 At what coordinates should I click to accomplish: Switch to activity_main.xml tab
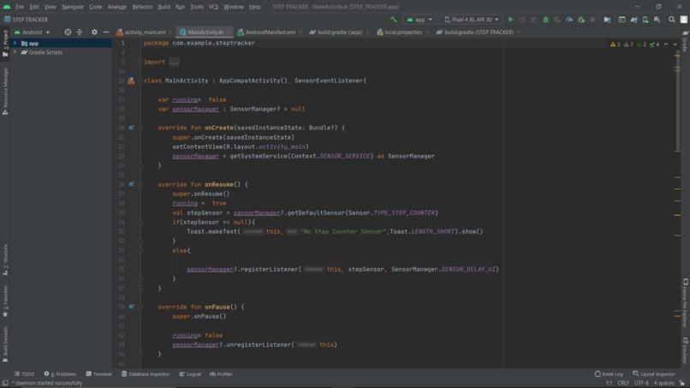145,33
